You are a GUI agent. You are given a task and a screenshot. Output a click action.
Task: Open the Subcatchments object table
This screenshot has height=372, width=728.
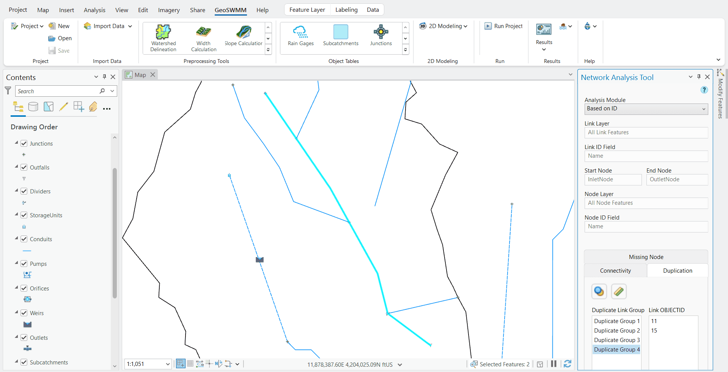coord(340,36)
